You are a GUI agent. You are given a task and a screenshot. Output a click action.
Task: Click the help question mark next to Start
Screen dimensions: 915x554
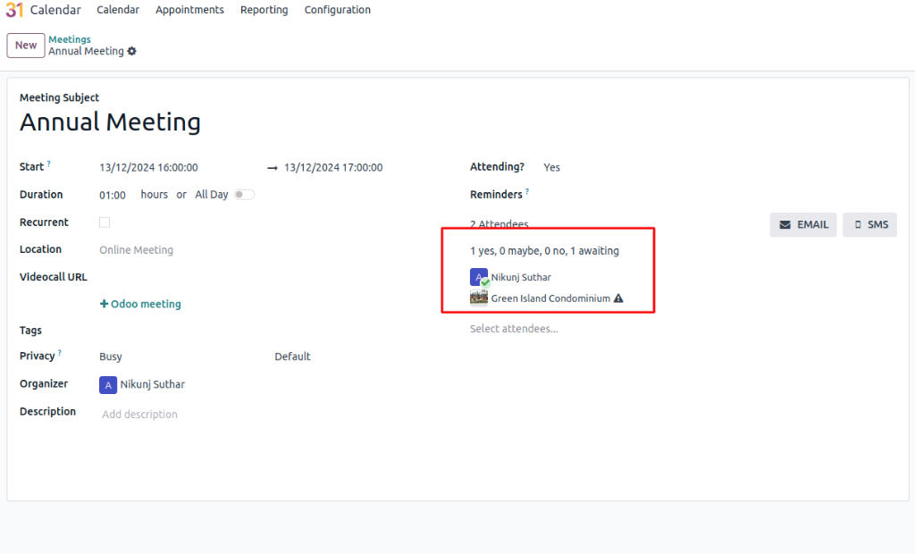click(x=49, y=164)
